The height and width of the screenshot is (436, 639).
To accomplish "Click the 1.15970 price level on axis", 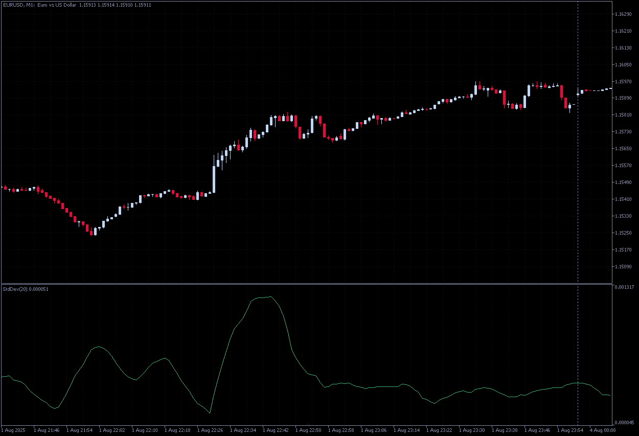I will [x=623, y=81].
